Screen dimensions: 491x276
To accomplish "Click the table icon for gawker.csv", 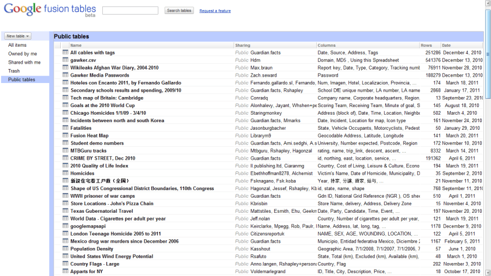I will pos(65,60).
